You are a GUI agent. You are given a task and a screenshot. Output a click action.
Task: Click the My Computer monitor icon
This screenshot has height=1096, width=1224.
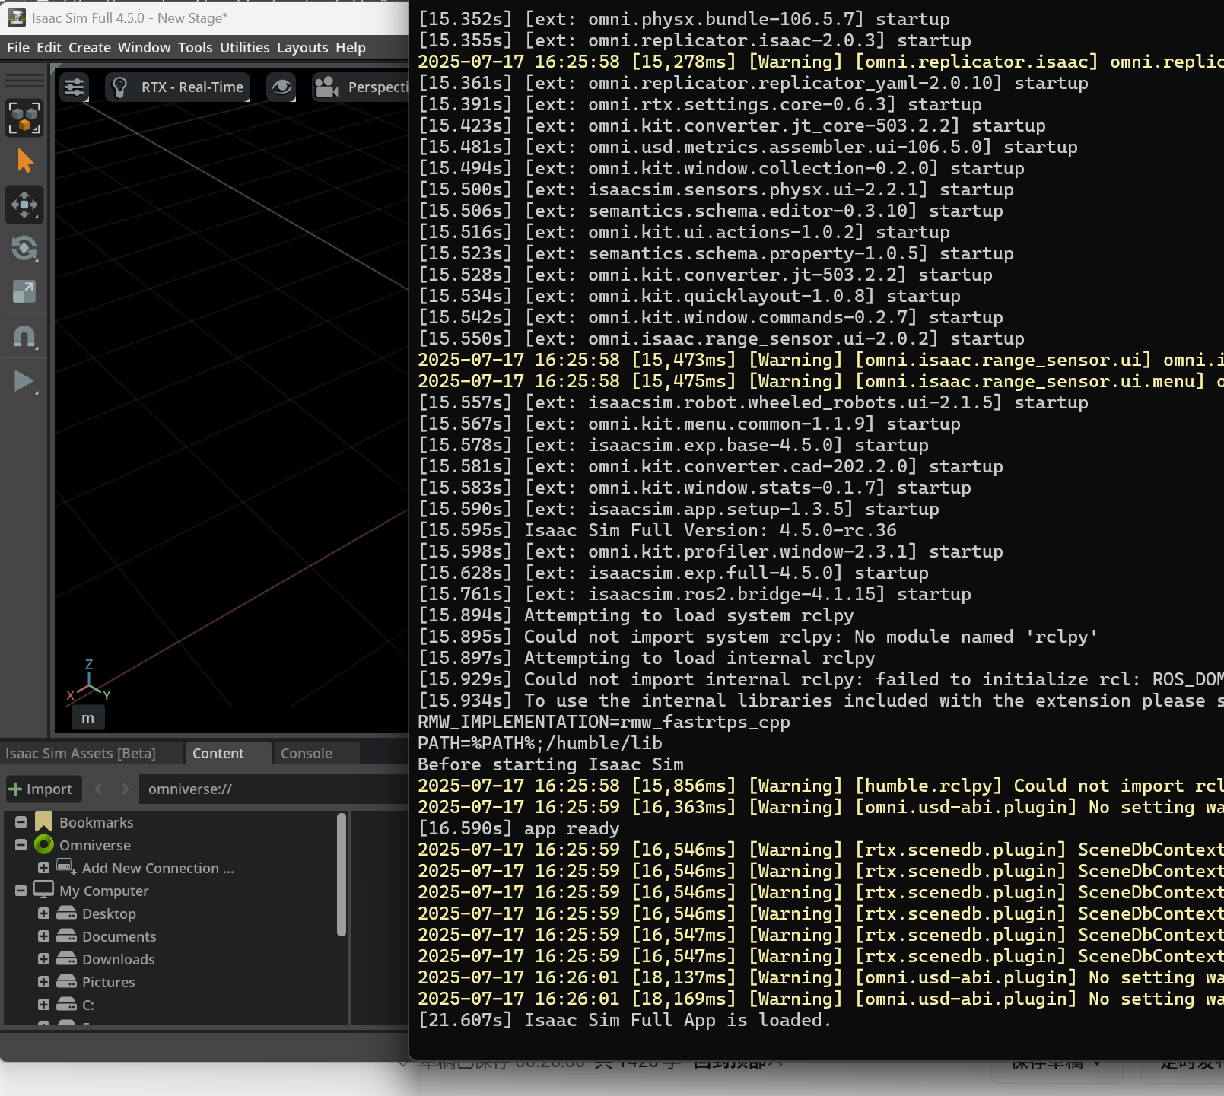coord(44,889)
